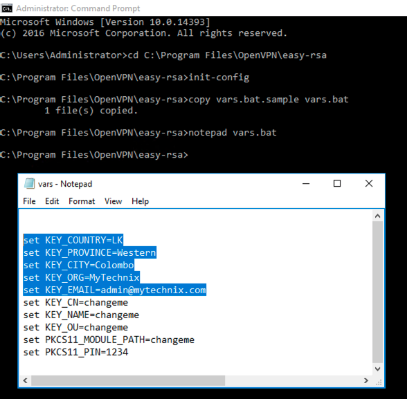Open the View menu in Notepad
This screenshot has width=407, height=399.
coord(114,201)
